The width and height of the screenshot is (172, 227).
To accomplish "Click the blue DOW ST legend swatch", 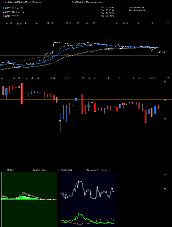I will tap(4, 8).
